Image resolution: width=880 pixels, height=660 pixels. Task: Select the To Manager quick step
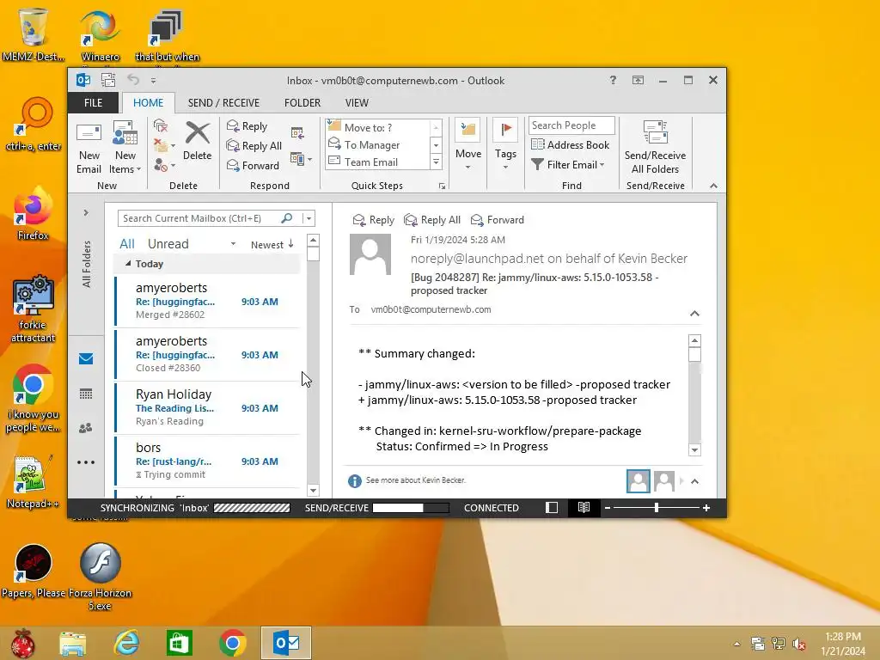coord(378,144)
